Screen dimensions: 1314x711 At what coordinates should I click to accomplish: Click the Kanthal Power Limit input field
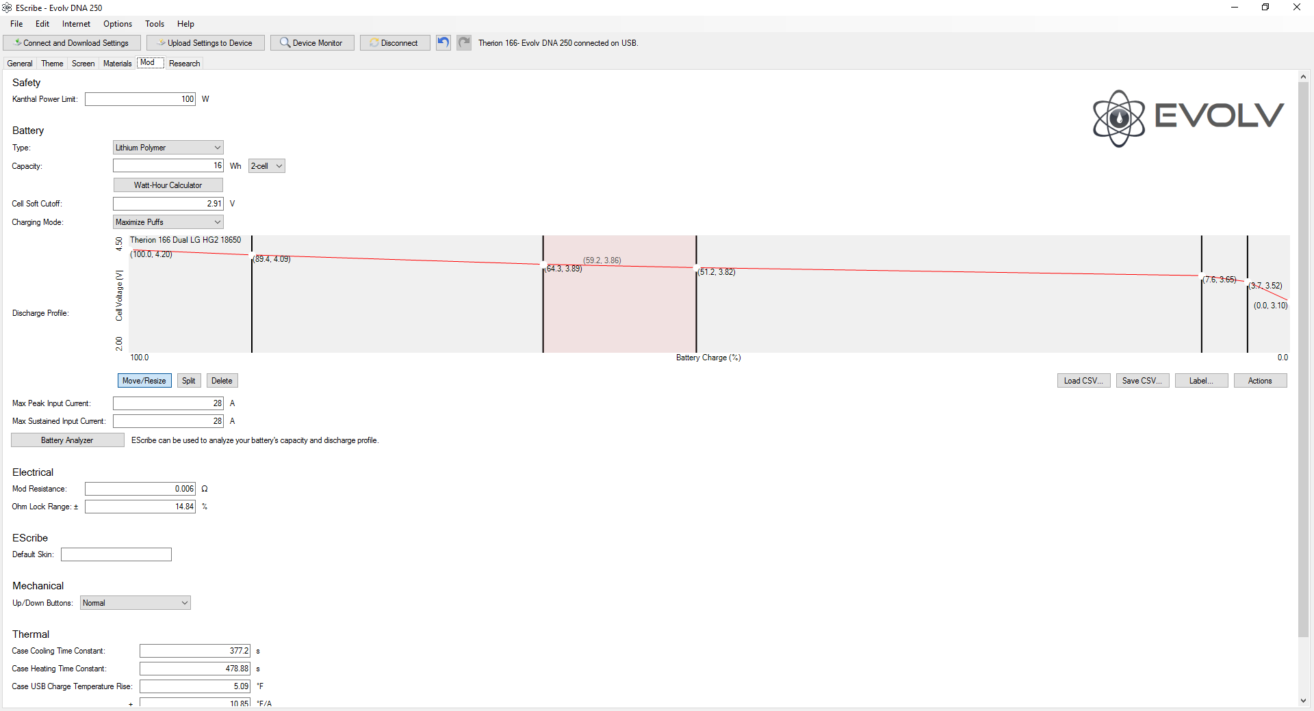(x=140, y=99)
